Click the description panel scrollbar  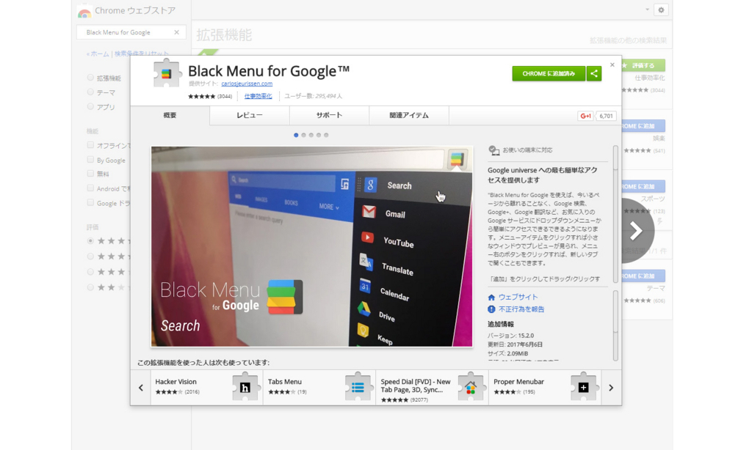click(x=615, y=214)
